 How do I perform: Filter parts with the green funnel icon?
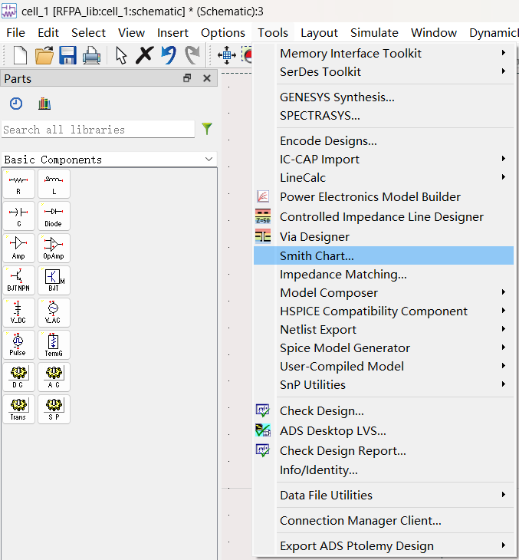207,129
